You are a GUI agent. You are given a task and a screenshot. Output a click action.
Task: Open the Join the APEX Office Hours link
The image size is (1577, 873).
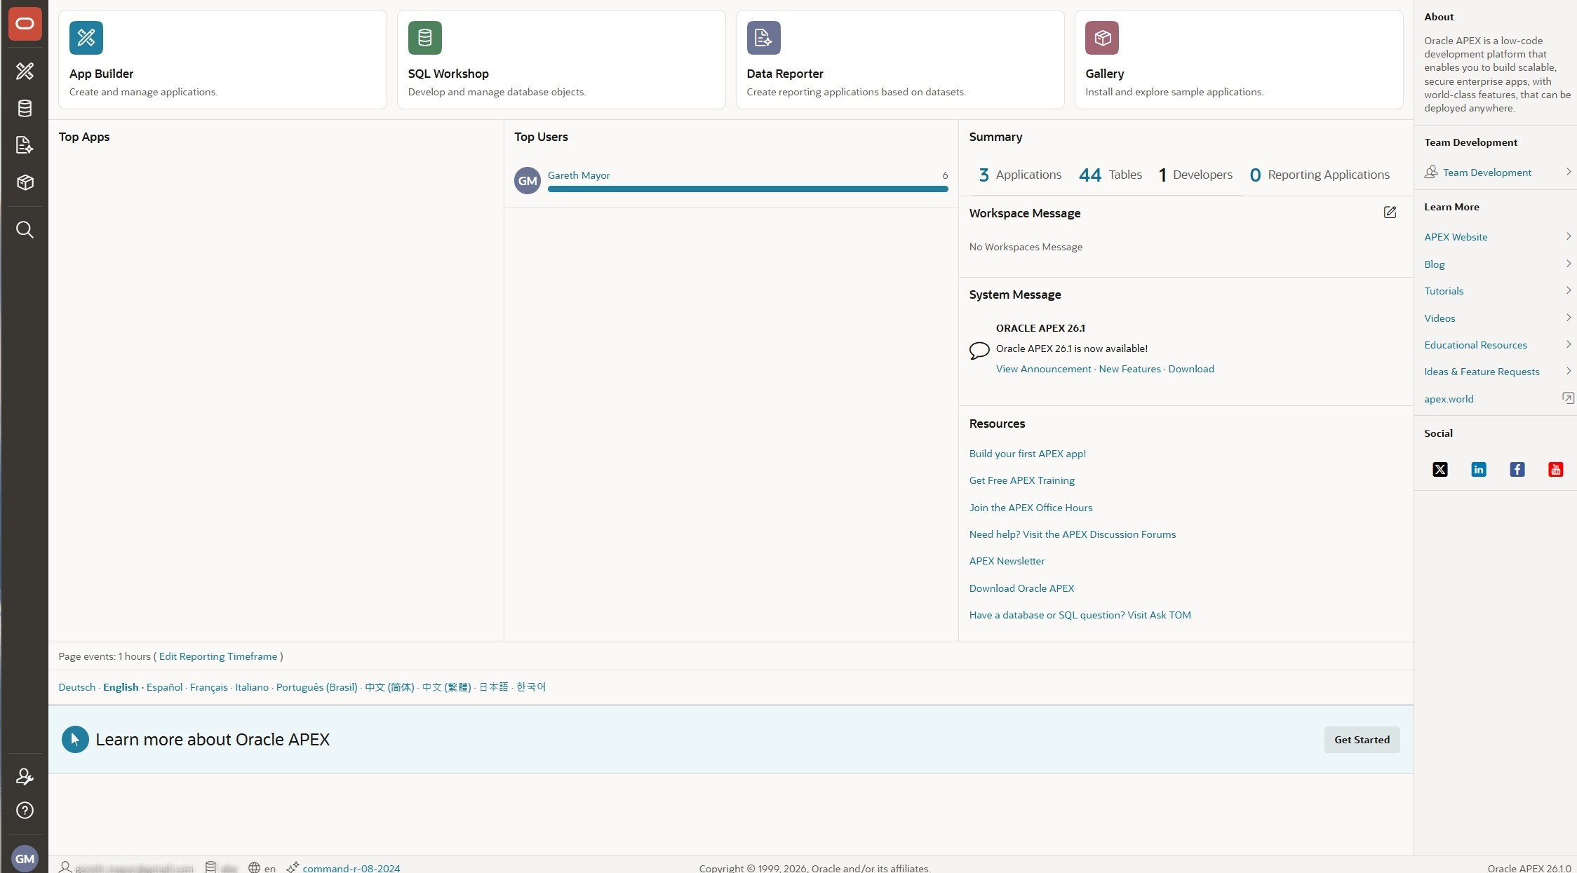pos(1031,508)
